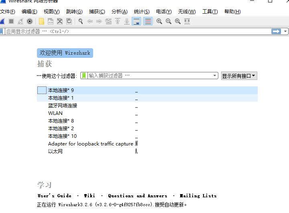Screen dimensions: 289x213
Task: Open 工具(T) menu
Action: (x=210, y=12)
